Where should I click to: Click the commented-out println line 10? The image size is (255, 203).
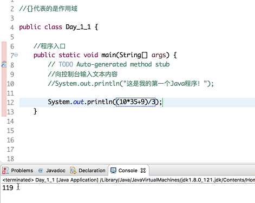tap(130, 84)
